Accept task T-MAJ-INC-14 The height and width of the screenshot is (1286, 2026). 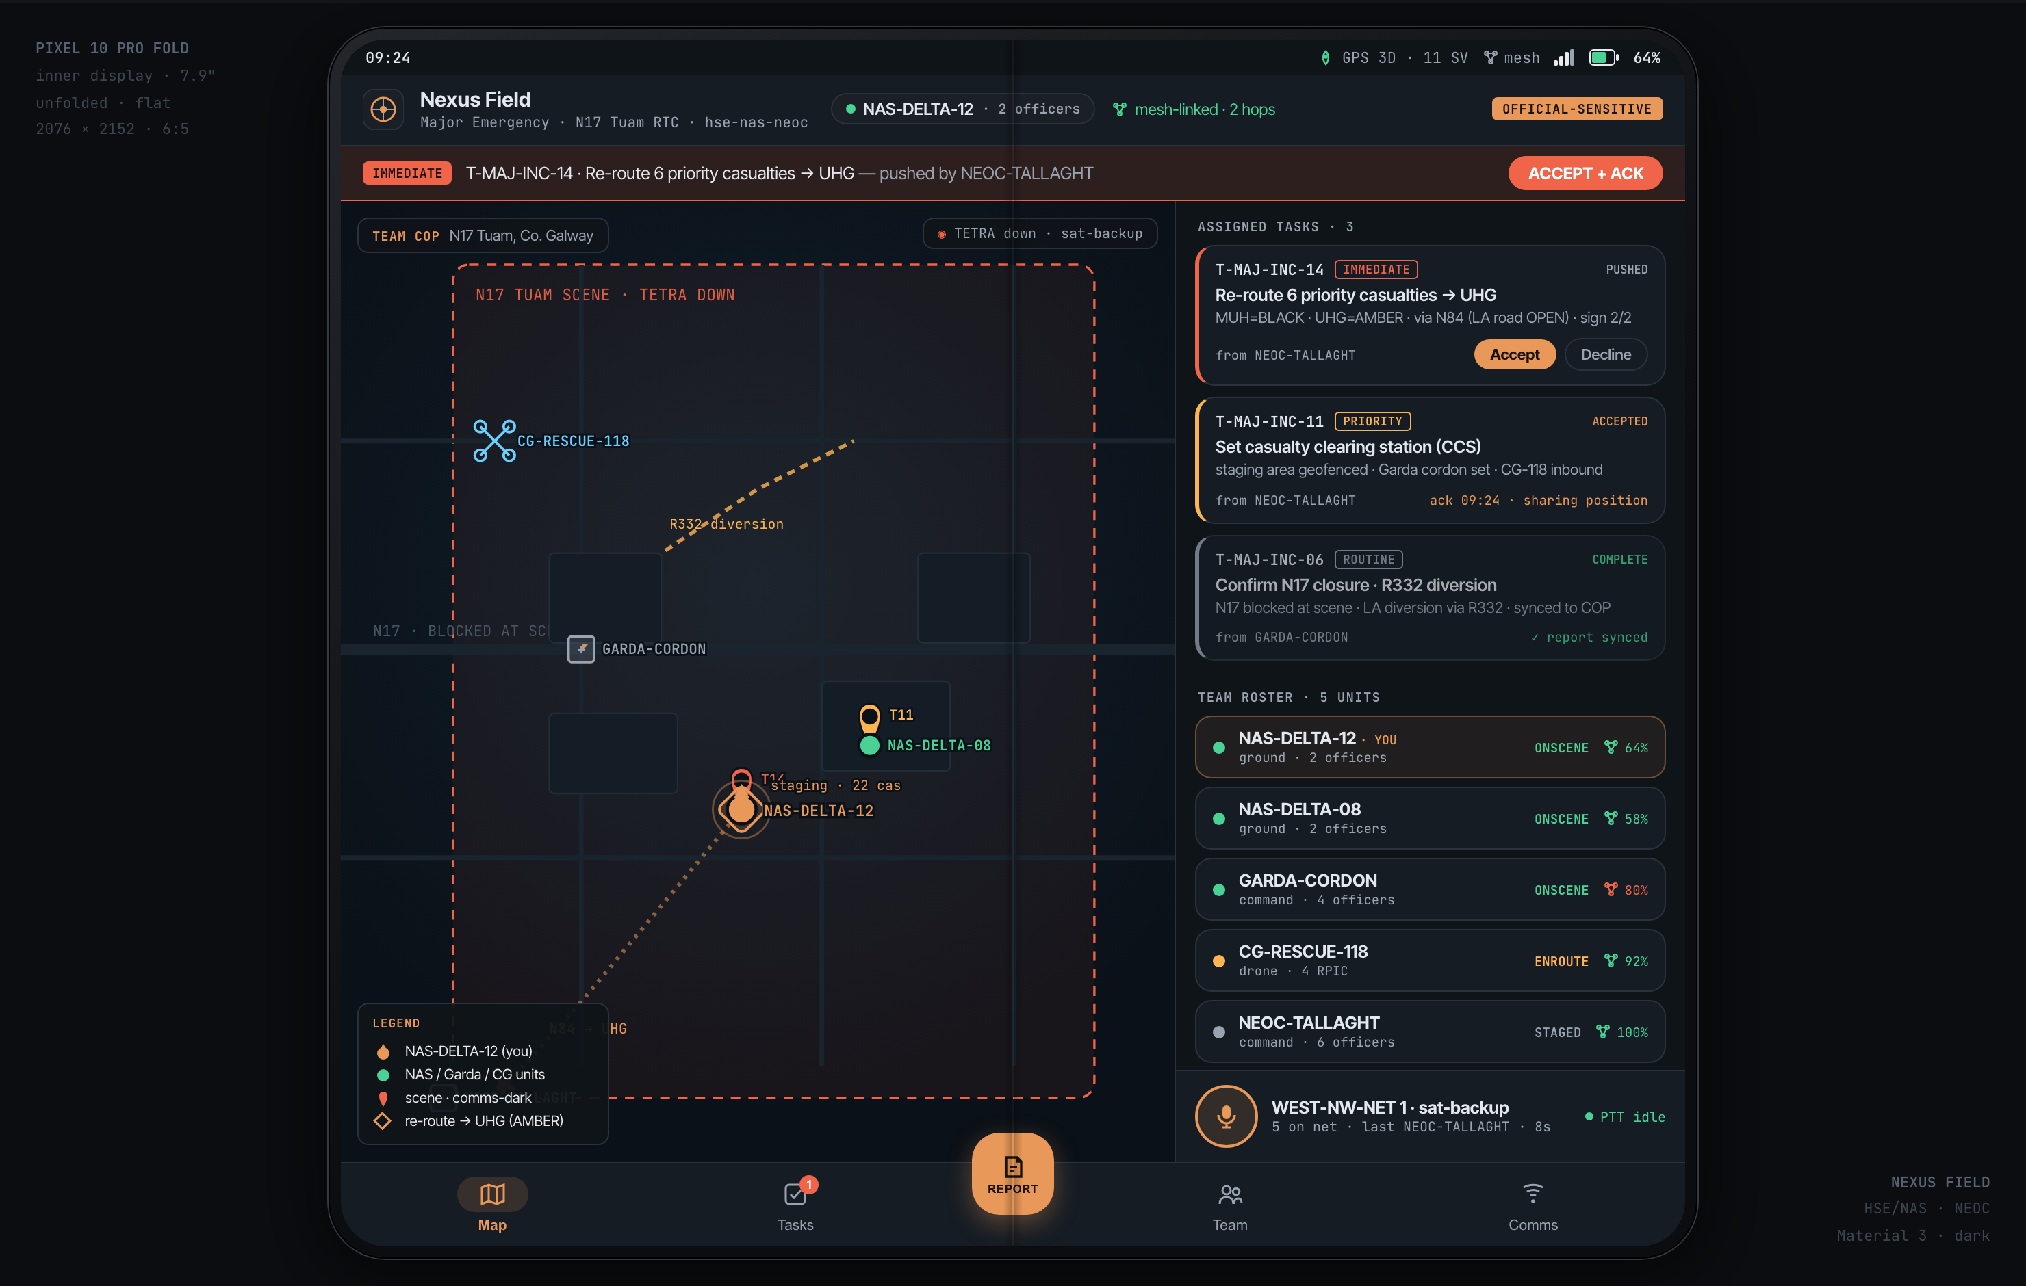tap(1515, 354)
